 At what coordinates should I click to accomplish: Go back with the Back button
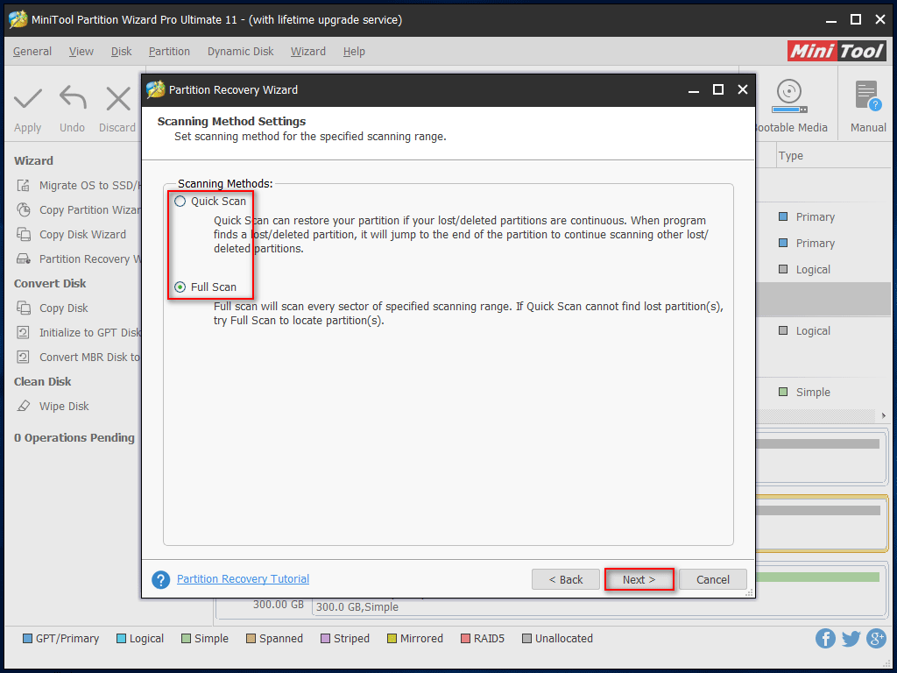point(566,580)
